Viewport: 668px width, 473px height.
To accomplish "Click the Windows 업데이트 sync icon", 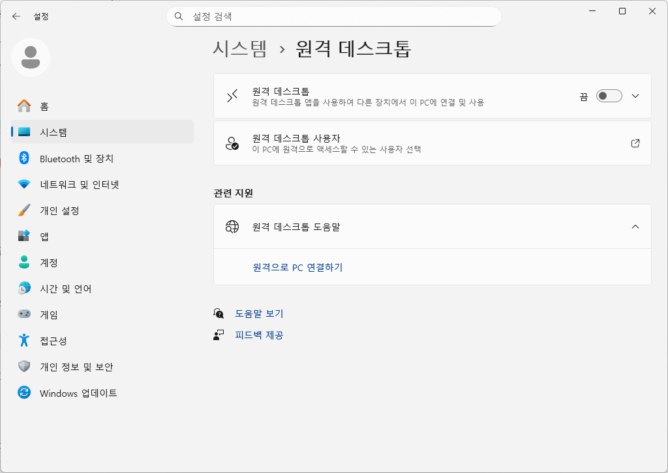I will point(24,392).
